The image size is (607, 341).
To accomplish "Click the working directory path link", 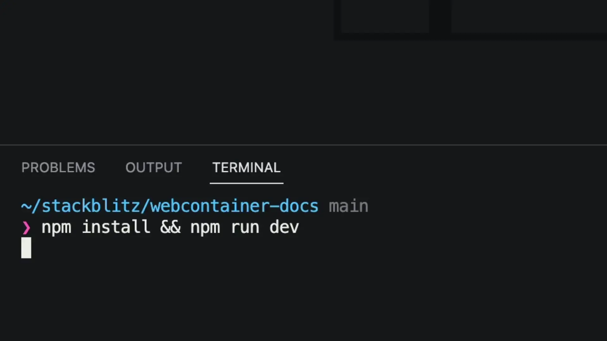I will tap(169, 206).
